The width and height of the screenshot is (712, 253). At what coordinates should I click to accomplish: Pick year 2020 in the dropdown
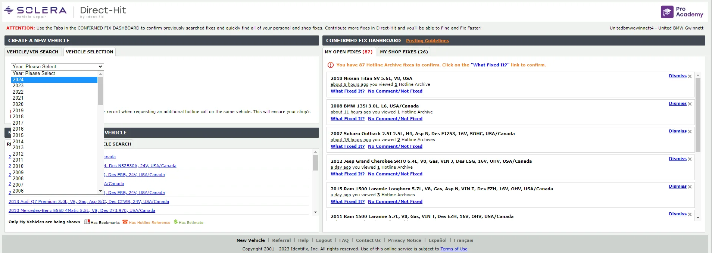(54, 104)
